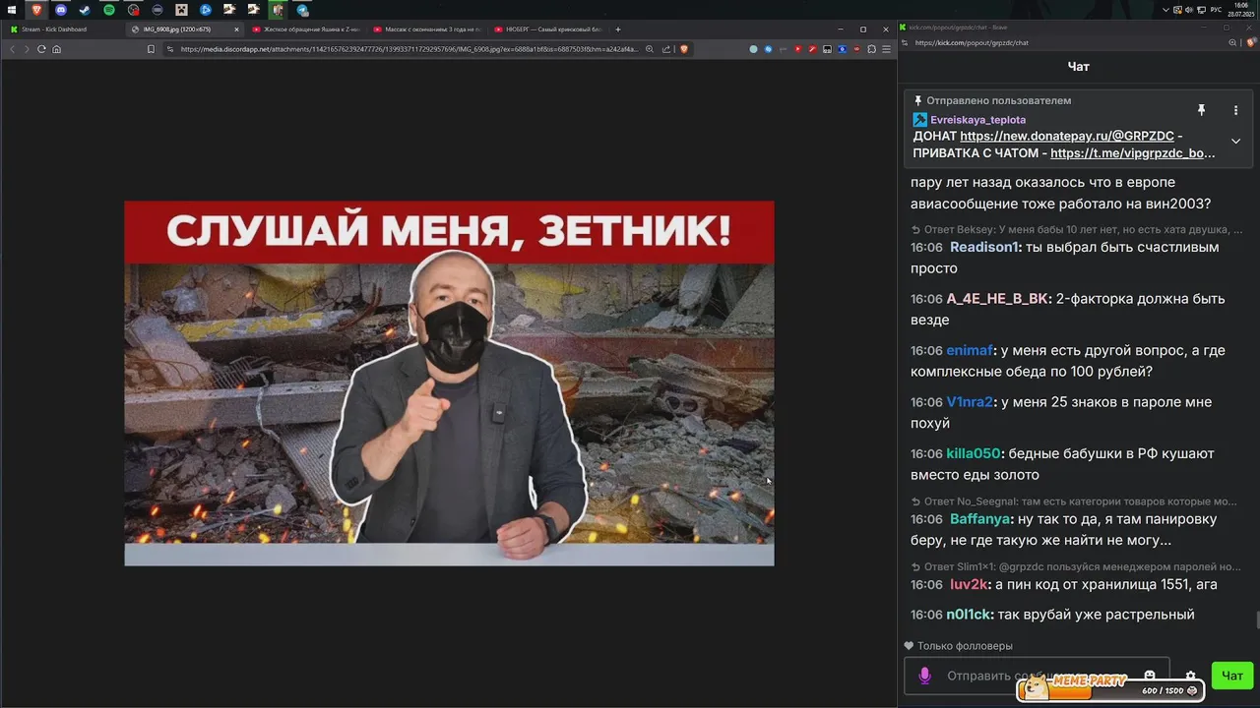Select the IMG_6908.jpg browser tab
This screenshot has height=708, width=1260.
tap(184, 29)
